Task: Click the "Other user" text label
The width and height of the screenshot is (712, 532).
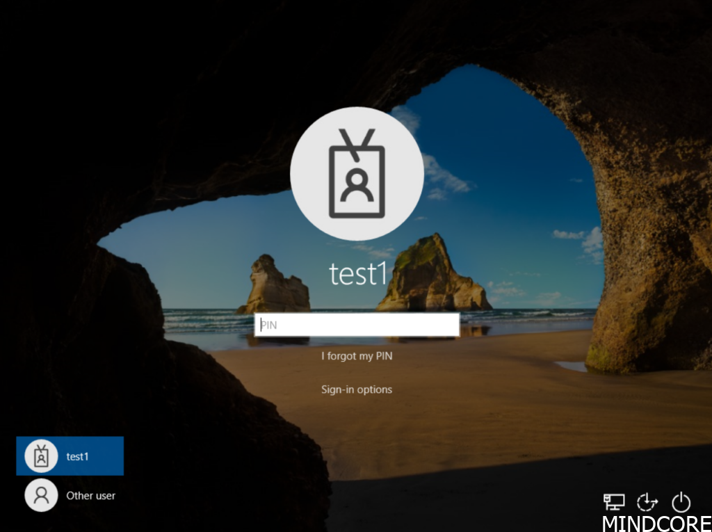Action: pyautogui.click(x=90, y=496)
